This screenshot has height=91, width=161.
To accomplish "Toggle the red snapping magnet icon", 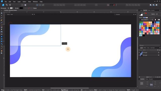I will point(114,5).
